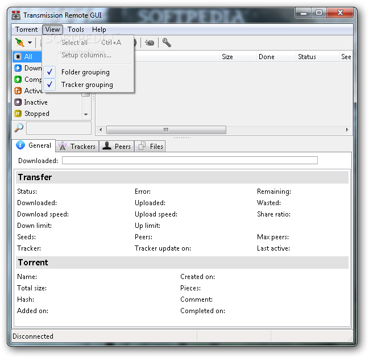Uncheck Tracker grouping in View menu
369x358 pixels.
tap(87, 85)
